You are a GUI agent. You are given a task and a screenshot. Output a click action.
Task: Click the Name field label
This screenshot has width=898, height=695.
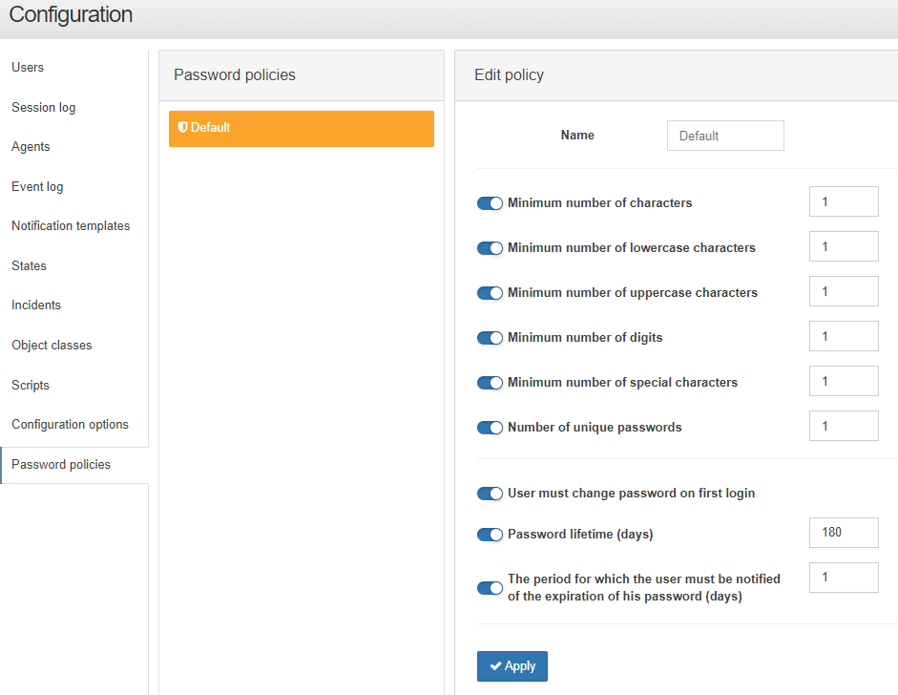pyautogui.click(x=577, y=136)
